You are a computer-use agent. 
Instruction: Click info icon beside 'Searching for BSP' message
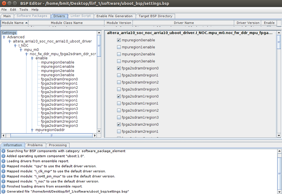coord(3,151)
